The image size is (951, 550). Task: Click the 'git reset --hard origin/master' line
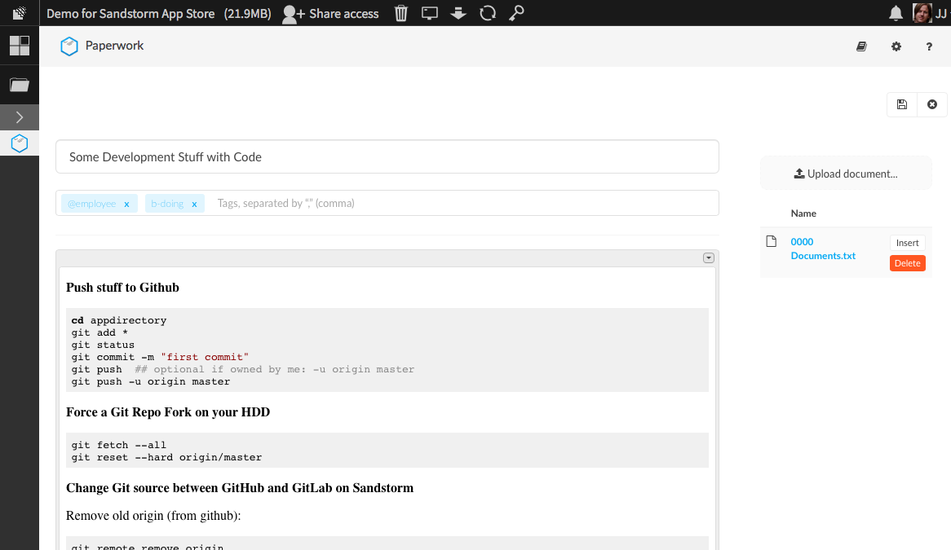point(166,457)
